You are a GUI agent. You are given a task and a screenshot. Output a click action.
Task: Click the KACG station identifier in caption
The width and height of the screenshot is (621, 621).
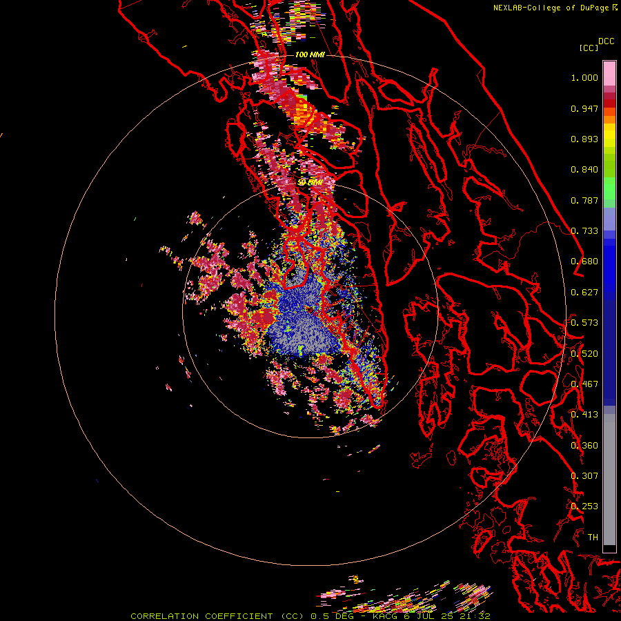pos(384,616)
